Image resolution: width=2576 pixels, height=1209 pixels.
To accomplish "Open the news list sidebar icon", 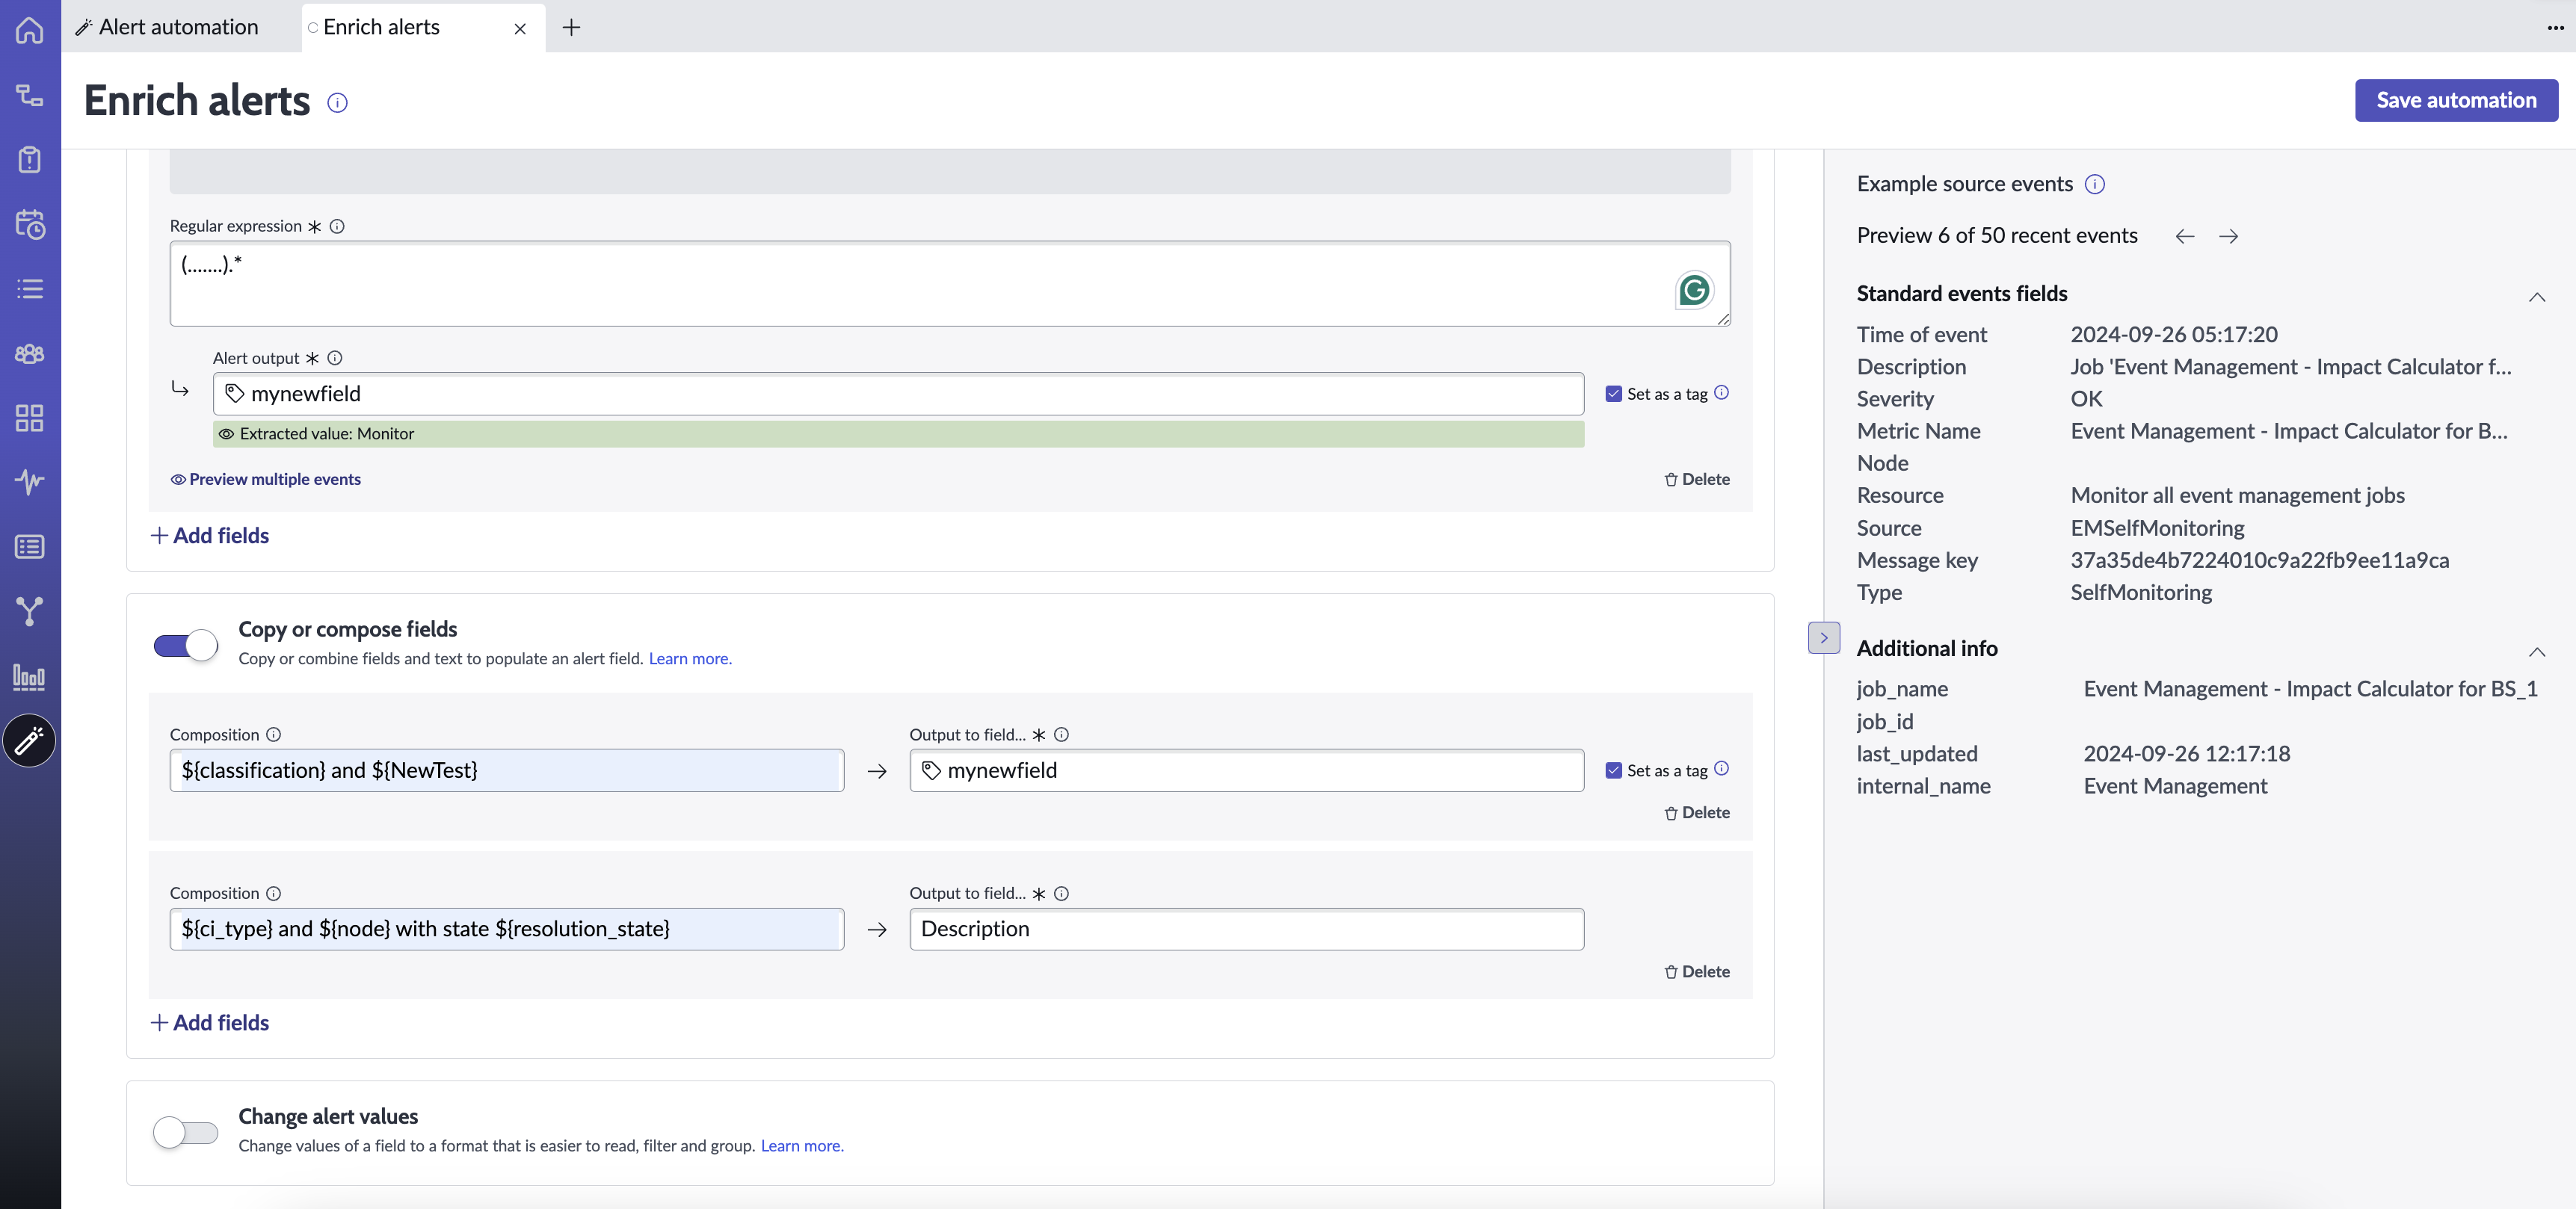I will coord(30,546).
